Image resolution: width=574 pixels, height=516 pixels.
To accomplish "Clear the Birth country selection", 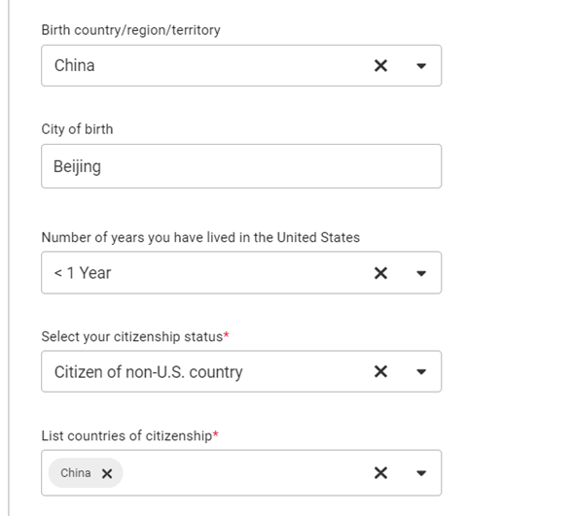I will pos(380,66).
